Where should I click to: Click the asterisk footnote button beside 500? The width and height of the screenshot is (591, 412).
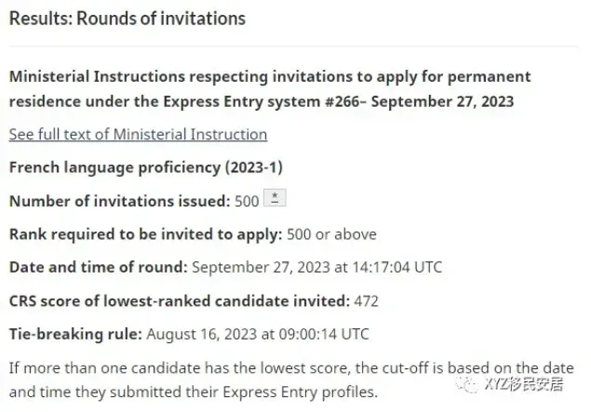[x=275, y=198]
